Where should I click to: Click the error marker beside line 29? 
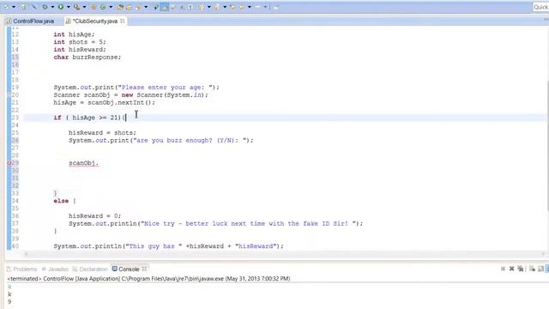[x=9, y=163]
